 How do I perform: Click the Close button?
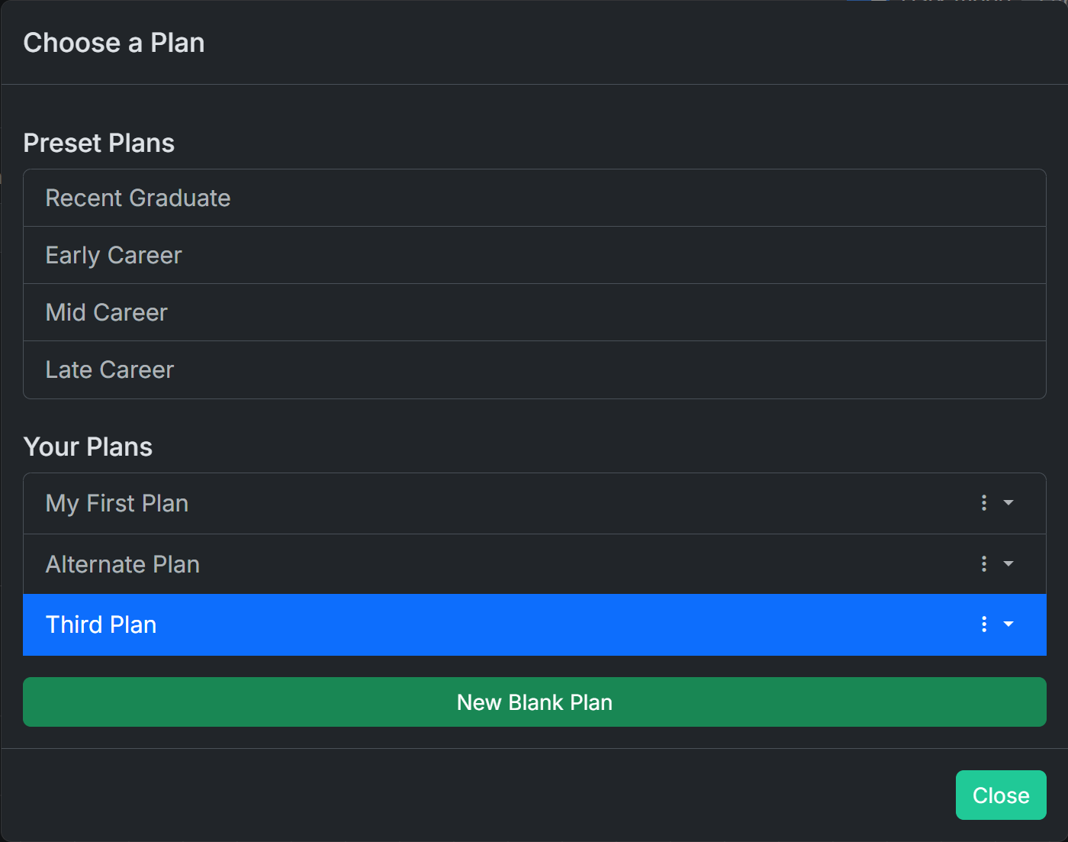pos(1000,795)
